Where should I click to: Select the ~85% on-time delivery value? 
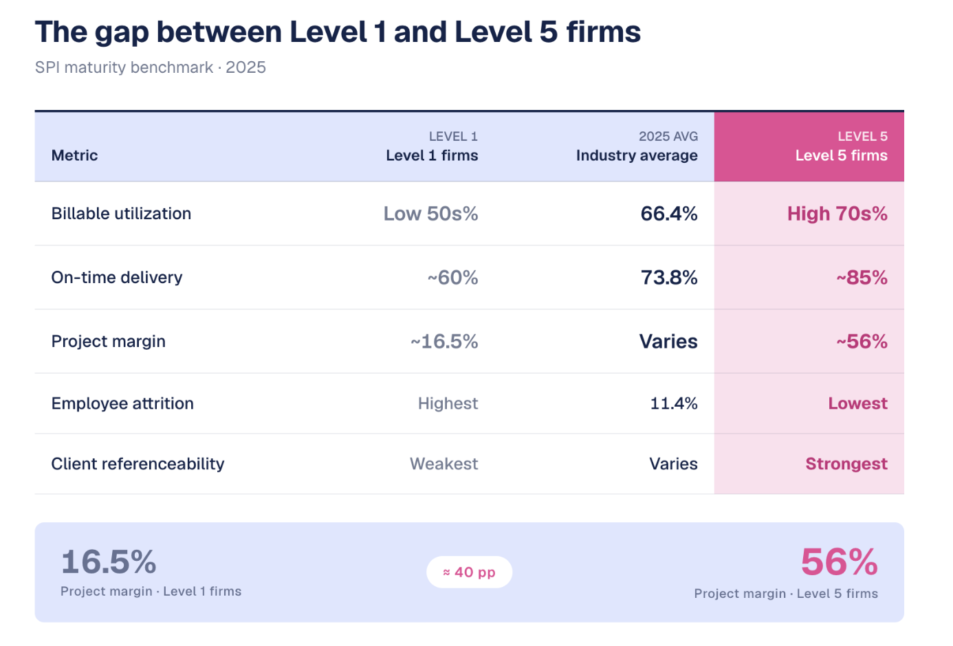pyautogui.click(x=861, y=278)
